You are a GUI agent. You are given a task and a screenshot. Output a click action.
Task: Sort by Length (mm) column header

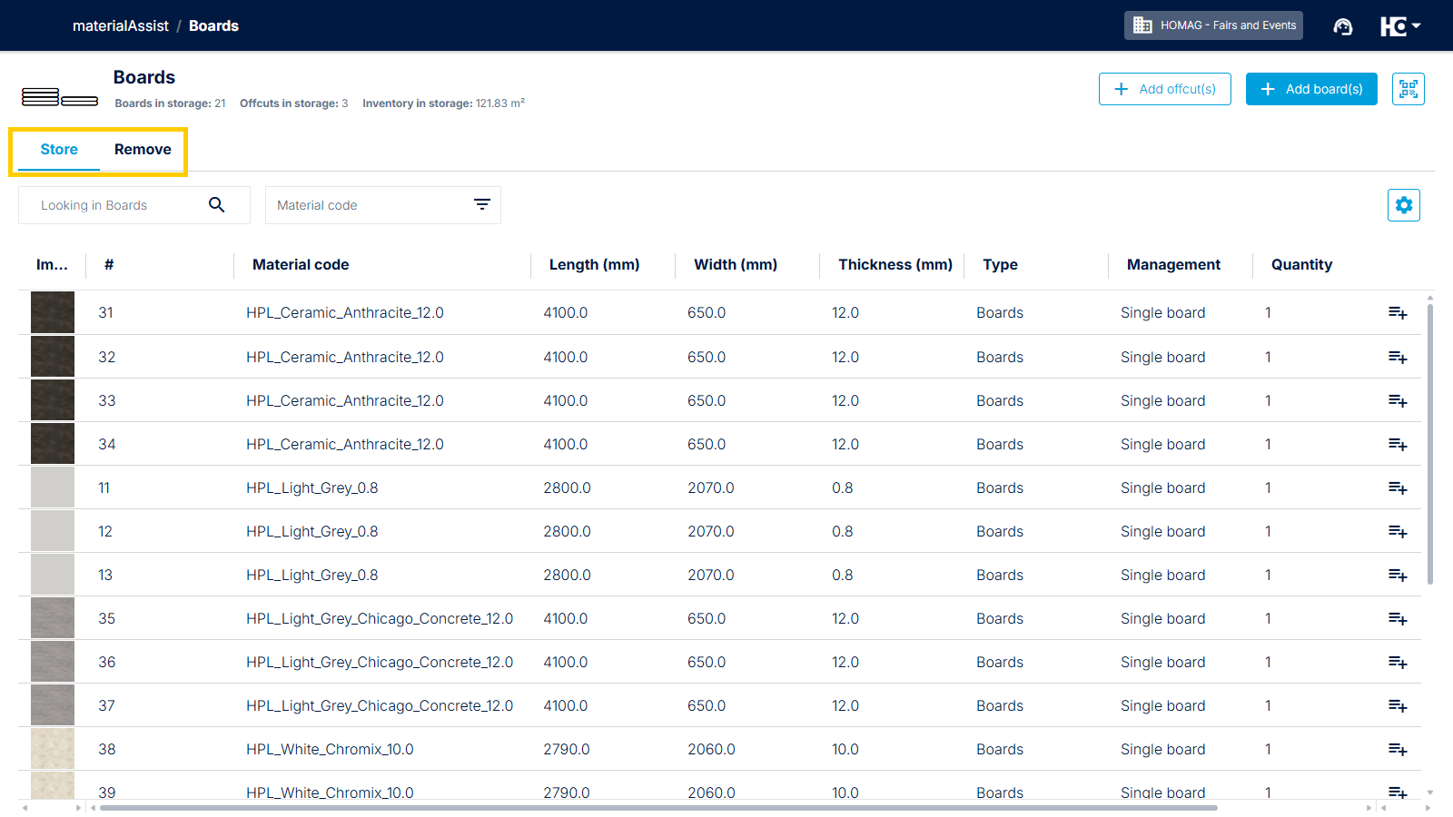click(594, 265)
